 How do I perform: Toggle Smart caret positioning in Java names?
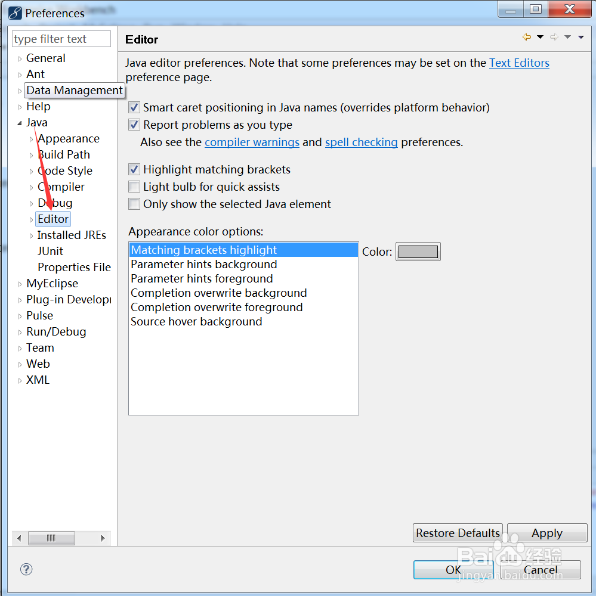coord(134,107)
